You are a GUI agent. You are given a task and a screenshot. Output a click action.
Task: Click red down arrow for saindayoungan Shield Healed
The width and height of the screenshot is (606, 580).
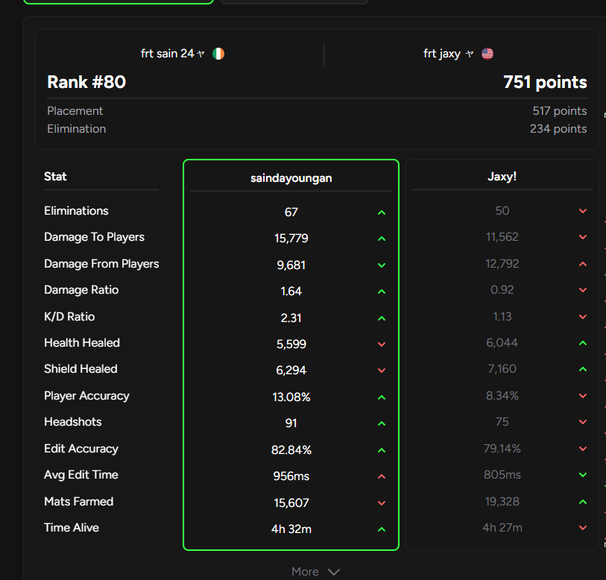coord(382,371)
